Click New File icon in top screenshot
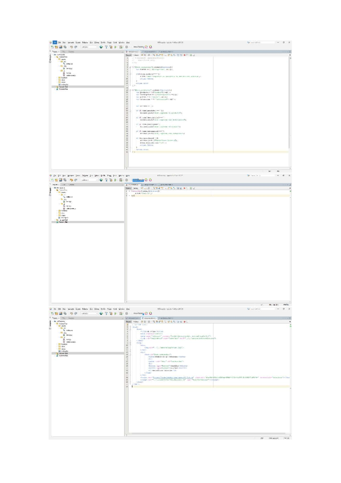Image resolution: width=341 pixels, height=483 pixels. tap(52, 47)
